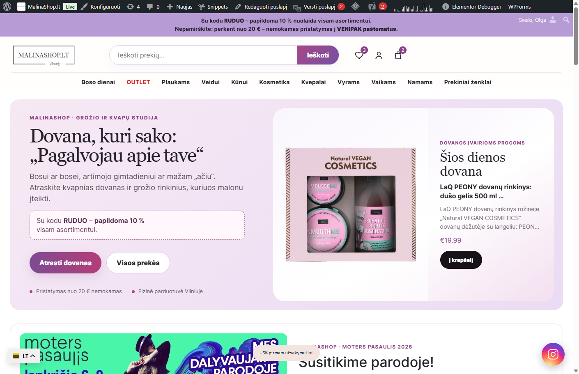579x374 pixels.
Task: Click the Visos prekės button
Action: (x=138, y=263)
